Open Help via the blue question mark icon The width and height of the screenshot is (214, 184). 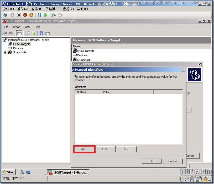pos(41,33)
